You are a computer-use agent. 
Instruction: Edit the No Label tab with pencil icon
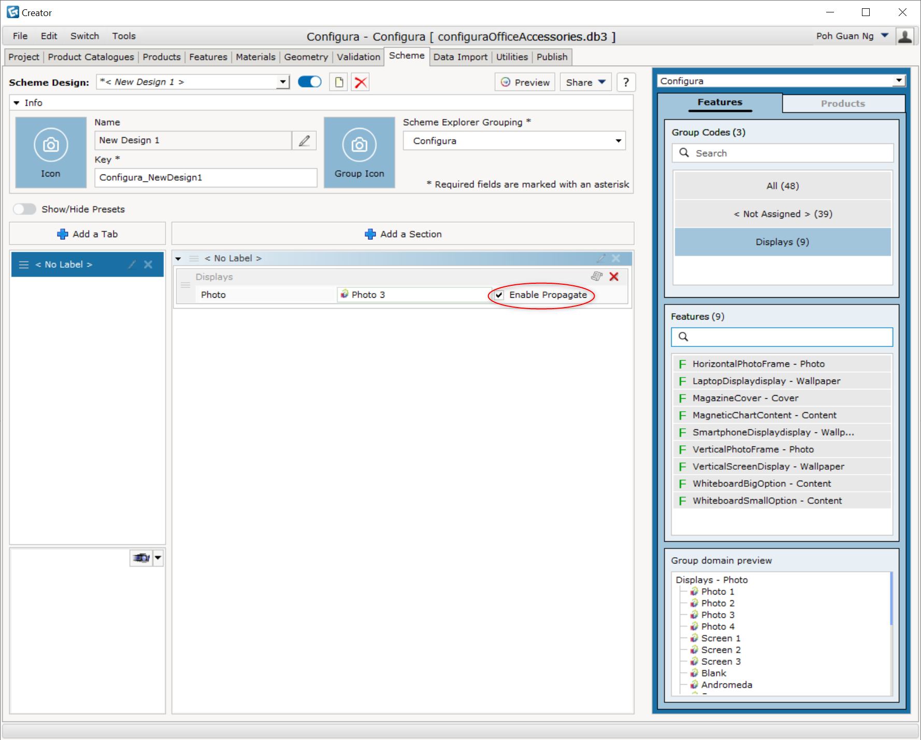tap(132, 265)
